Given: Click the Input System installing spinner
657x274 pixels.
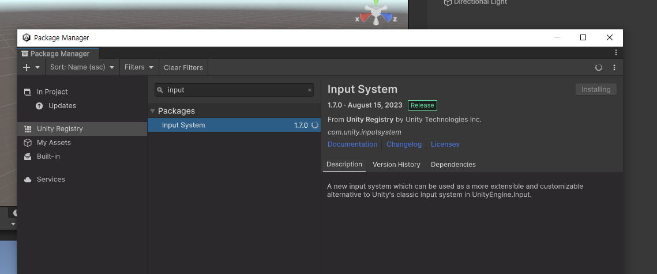Looking at the screenshot, I should (315, 125).
